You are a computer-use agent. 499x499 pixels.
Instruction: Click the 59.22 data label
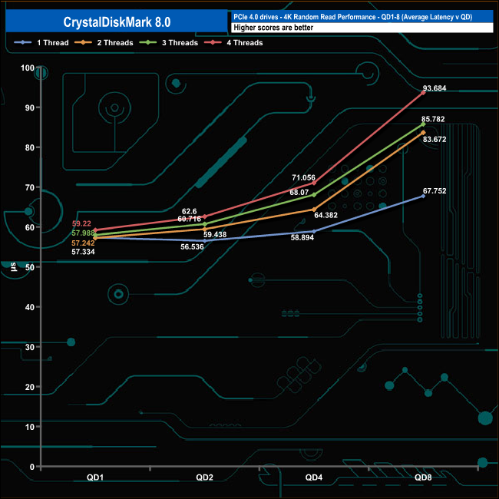(x=81, y=223)
